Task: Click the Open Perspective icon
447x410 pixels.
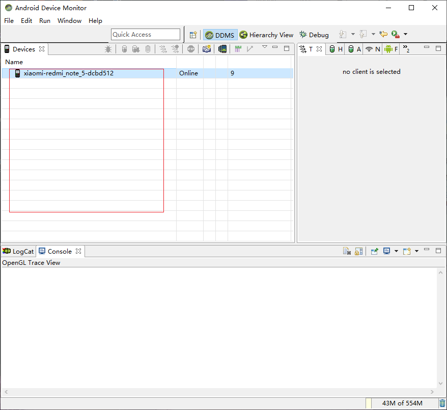Action: [193, 35]
